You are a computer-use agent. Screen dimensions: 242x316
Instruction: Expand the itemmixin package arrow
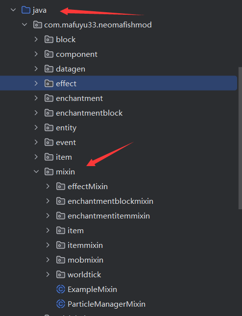pyautogui.click(x=48, y=245)
